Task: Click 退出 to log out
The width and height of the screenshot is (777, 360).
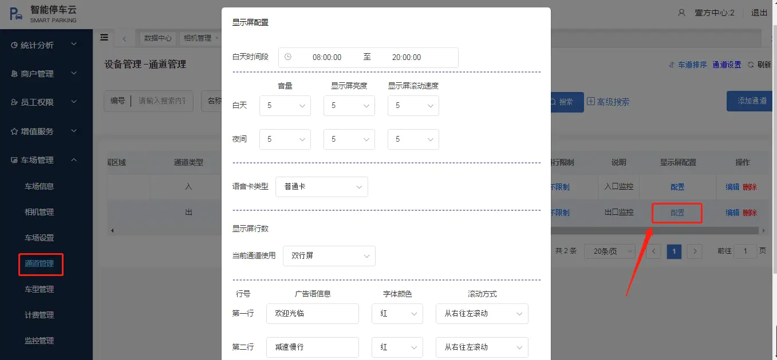Action: (x=759, y=13)
